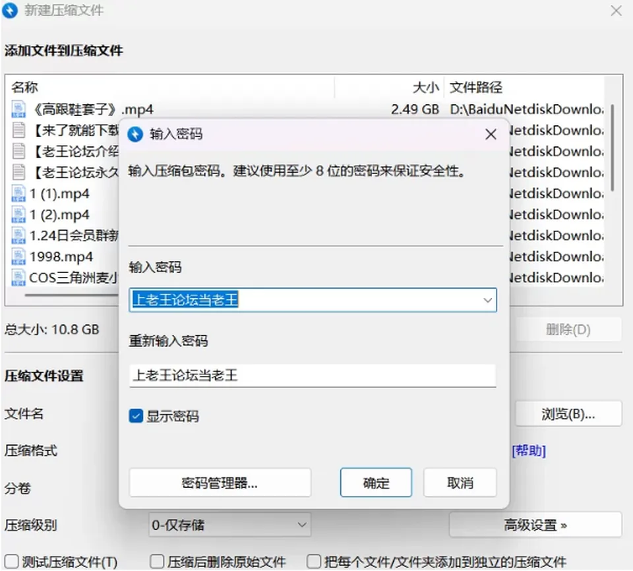Uncheck the 显示密码 checkbox
The height and width of the screenshot is (571, 633).
136,416
